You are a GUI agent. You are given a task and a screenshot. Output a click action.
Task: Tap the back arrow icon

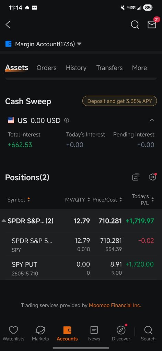[x=8, y=25]
